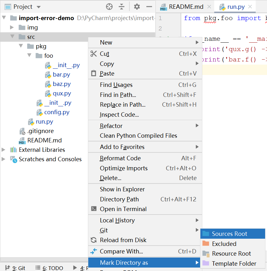Choose Optimize Imports
The image size is (267, 271).
click(x=145, y=168)
